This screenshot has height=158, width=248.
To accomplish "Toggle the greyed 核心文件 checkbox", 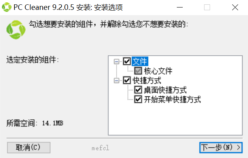I will pyautogui.click(x=138, y=71).
